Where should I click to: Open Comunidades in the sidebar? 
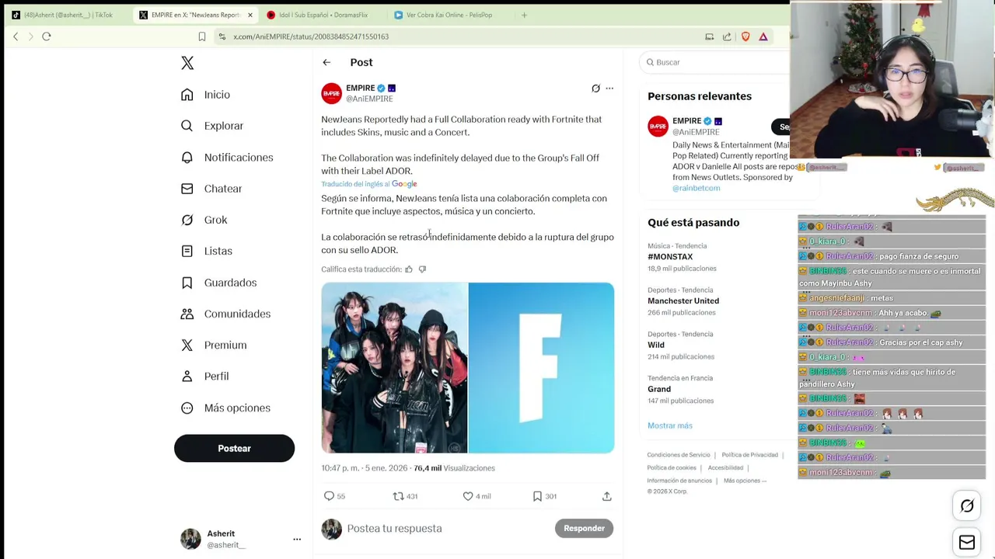(225, 314)
